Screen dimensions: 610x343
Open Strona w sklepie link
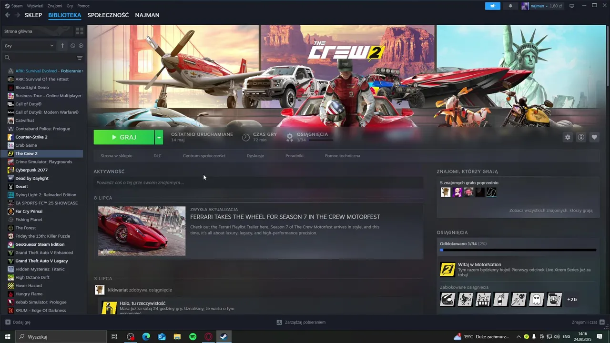point(116,156)
